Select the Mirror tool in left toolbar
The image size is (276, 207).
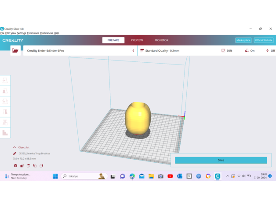[x=5, y=112]
